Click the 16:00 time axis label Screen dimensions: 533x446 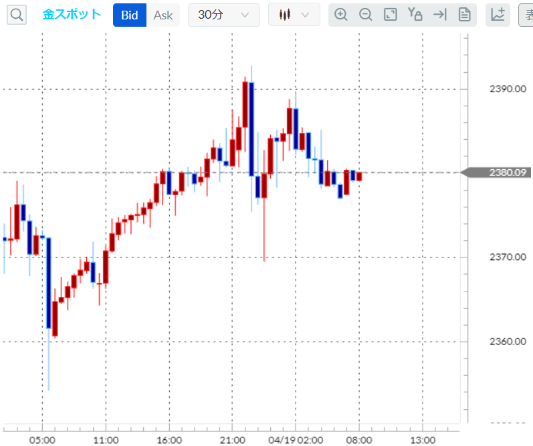(x=169, y=440)
